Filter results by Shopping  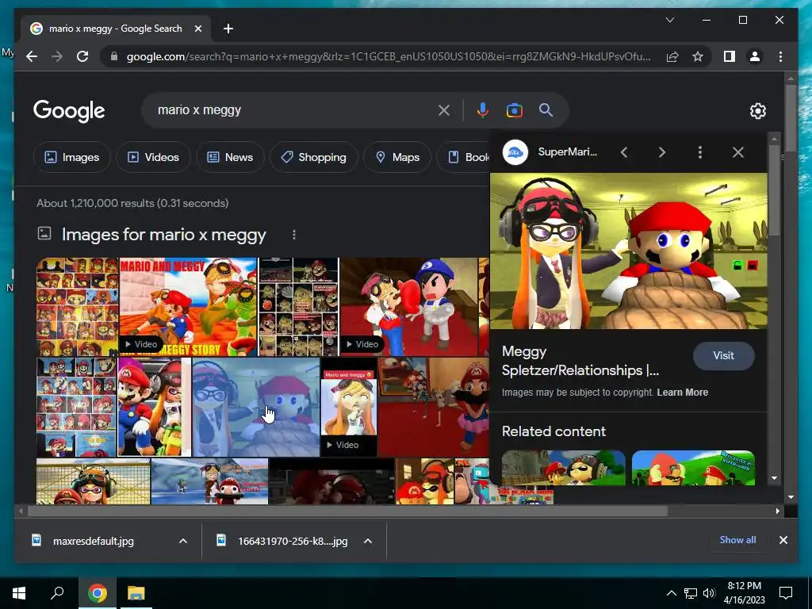pyautogui.click(x=314, y=157)
